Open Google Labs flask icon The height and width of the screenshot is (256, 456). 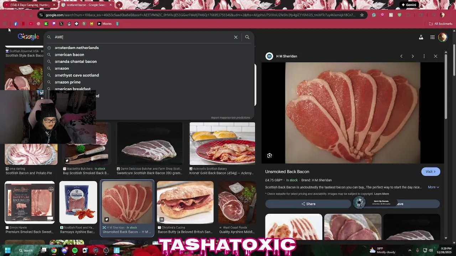point(421,37)
